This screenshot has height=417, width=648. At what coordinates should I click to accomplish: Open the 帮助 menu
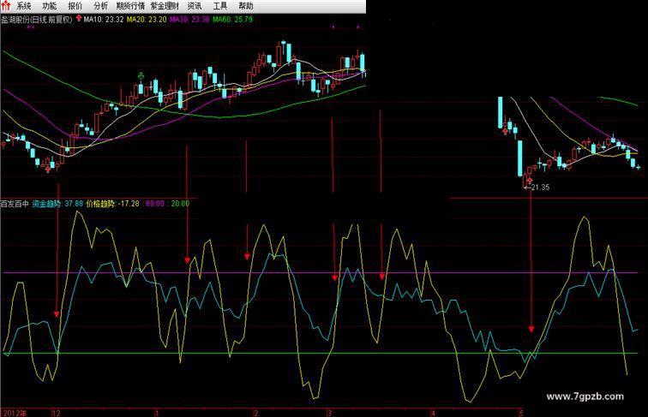tap(246, 6)
